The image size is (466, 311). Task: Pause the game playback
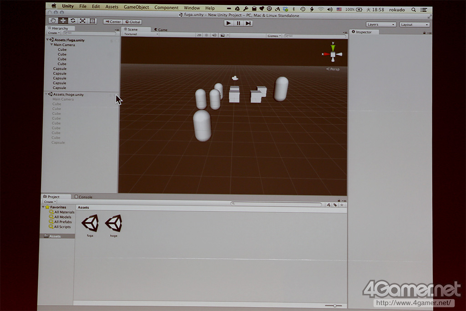click(x=238, y=23)
